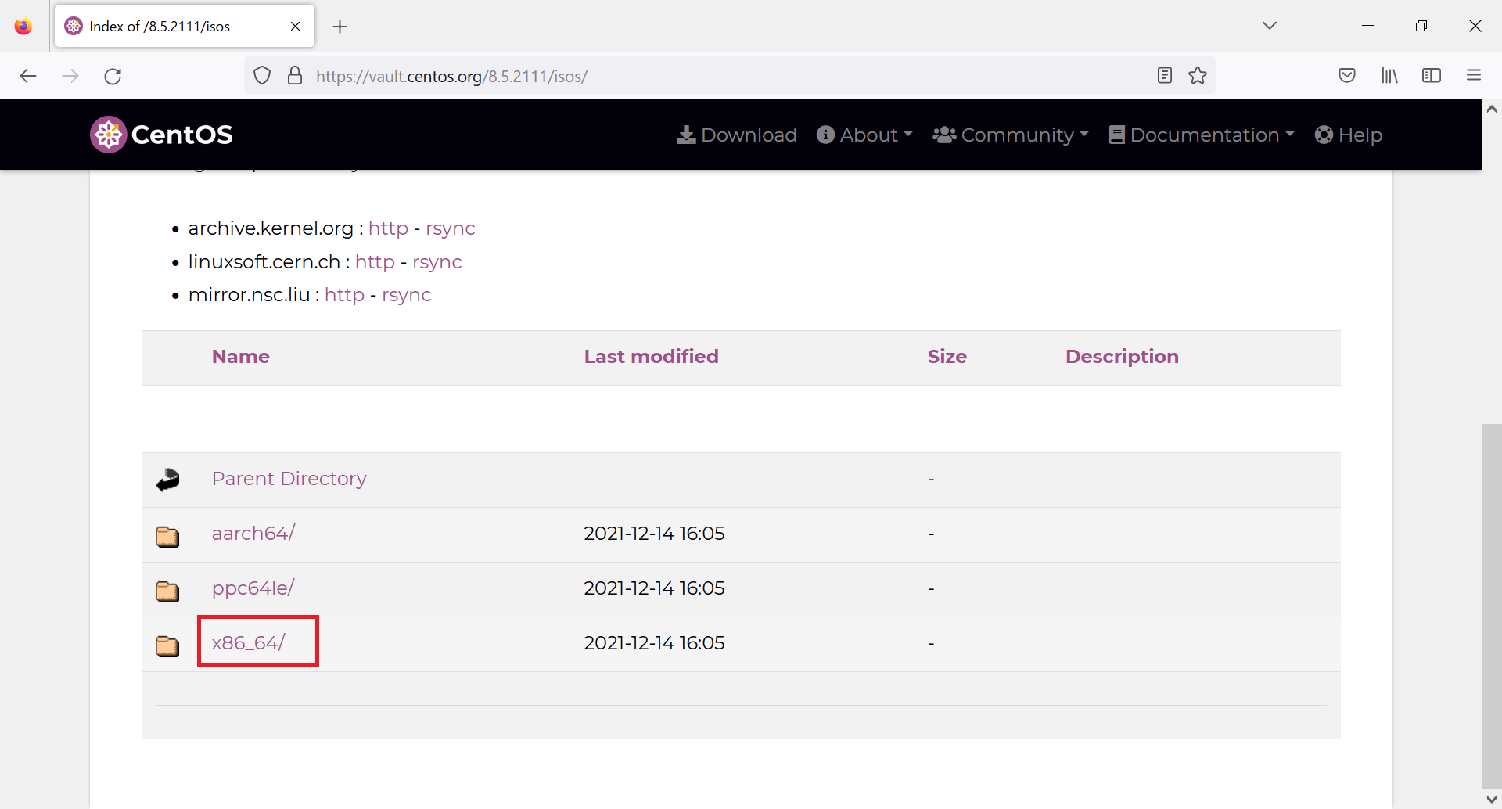
Task: Open mirror.nsc.liu rsync link
Action: (x=406, y=295)
